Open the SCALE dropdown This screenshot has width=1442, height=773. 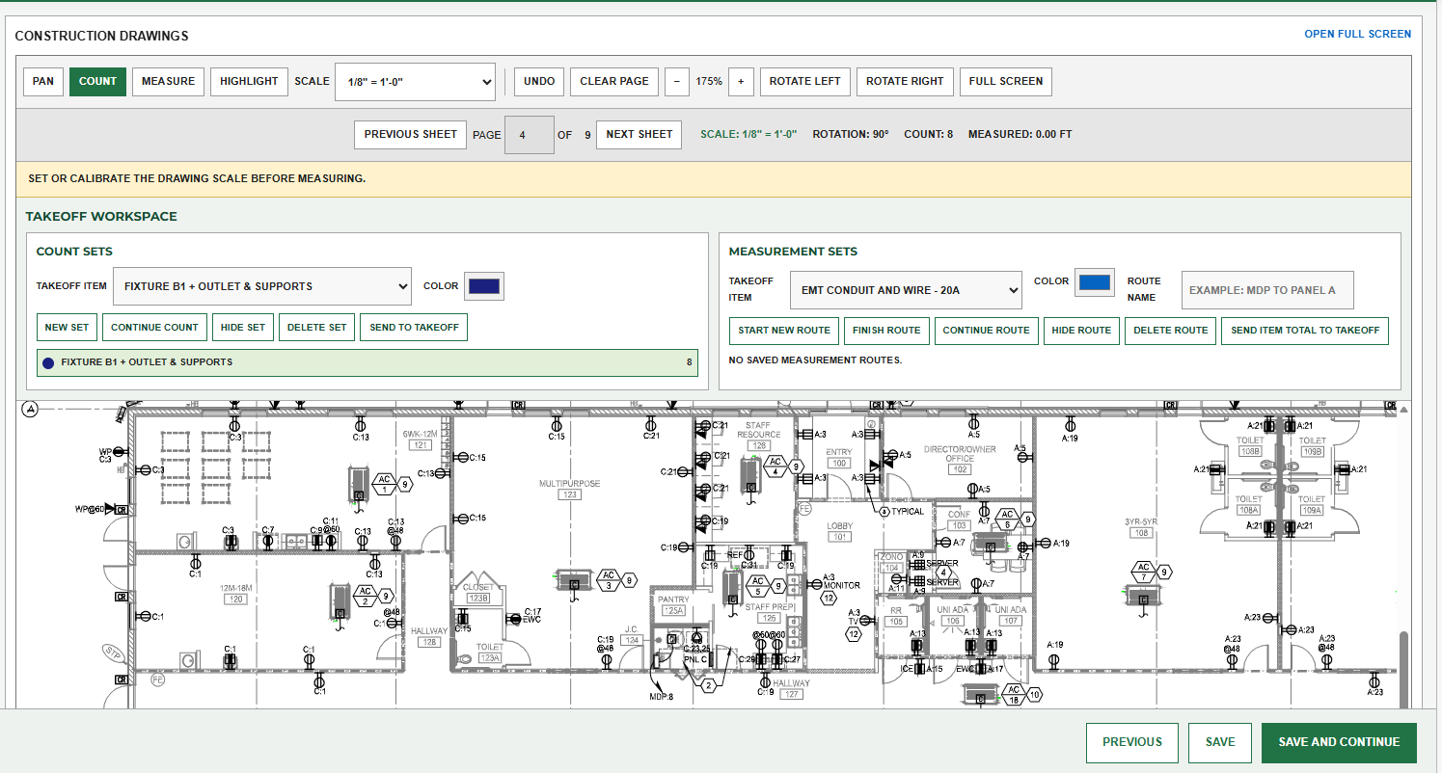point(415,82)
